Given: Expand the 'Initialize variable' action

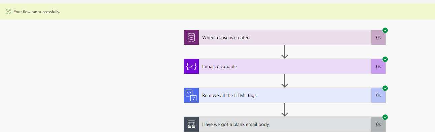Looking at the screenshot, I should pos(285,66).
